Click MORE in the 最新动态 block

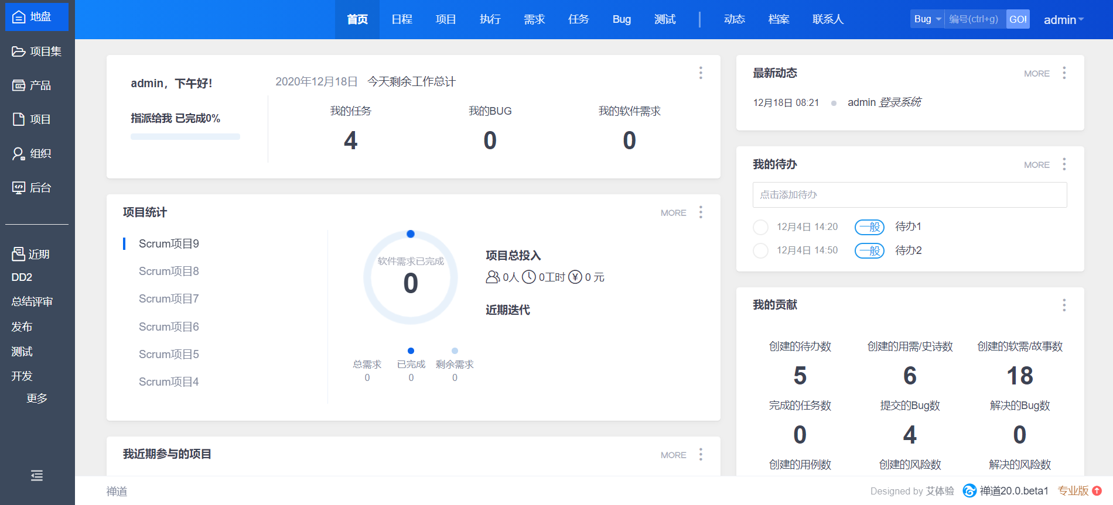[1037, 74]
